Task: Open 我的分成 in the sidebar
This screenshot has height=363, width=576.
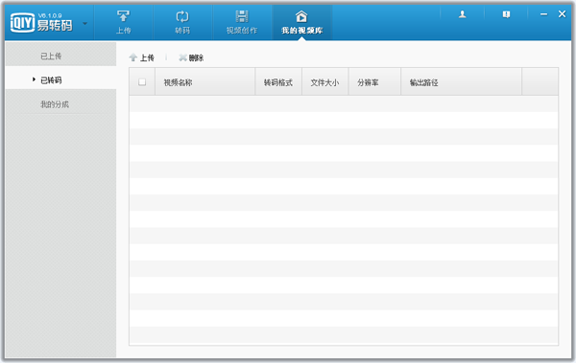Action: coord(60,104)
